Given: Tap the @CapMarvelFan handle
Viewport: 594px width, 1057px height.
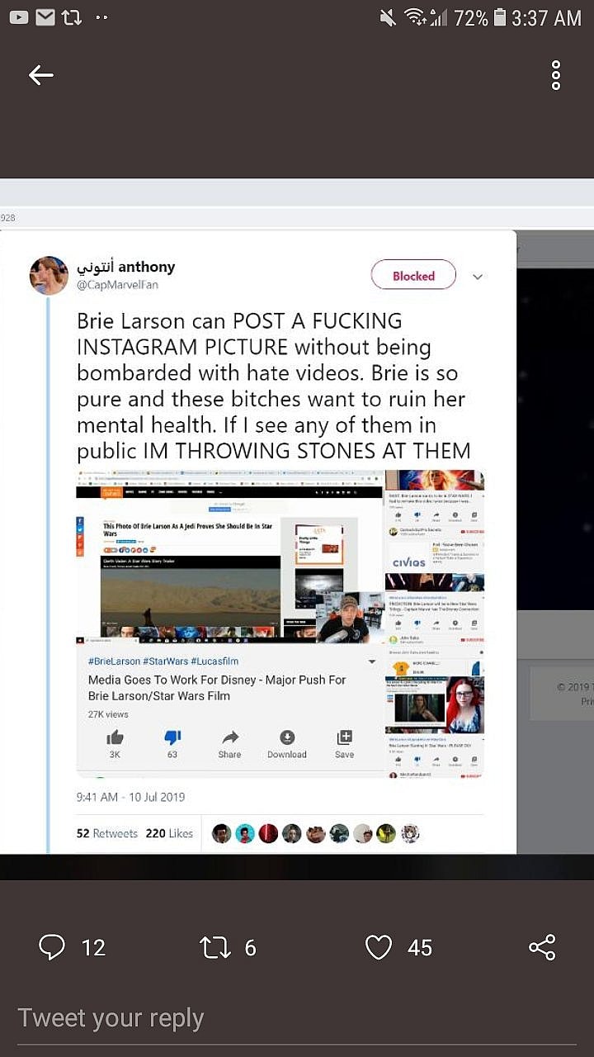Looking at the screenshot, I should pos(117,285).
